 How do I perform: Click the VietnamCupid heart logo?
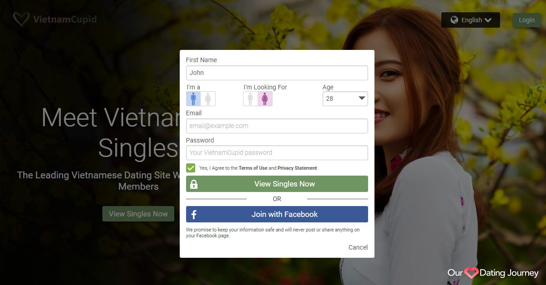pyautogui.click(x=21, y=20)
